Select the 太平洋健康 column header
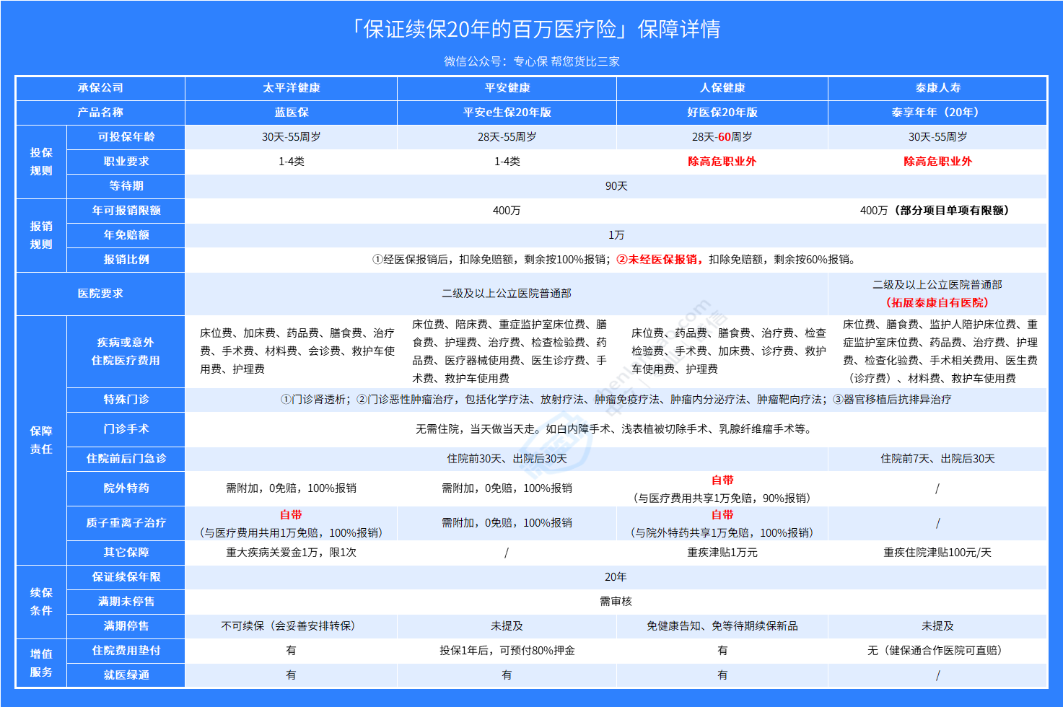This screenshot has height=707, width=1063. (292, 88)
